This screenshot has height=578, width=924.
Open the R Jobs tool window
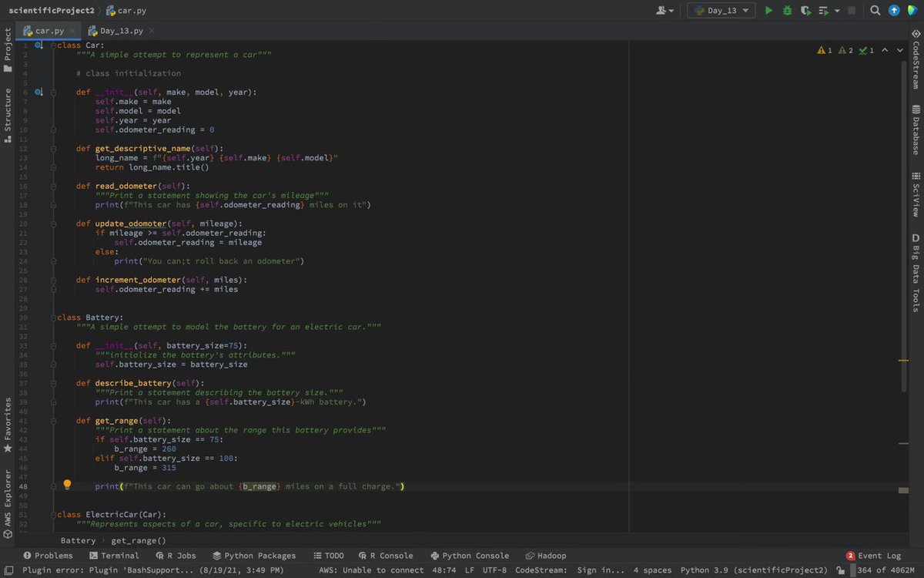tap(176, 556)
